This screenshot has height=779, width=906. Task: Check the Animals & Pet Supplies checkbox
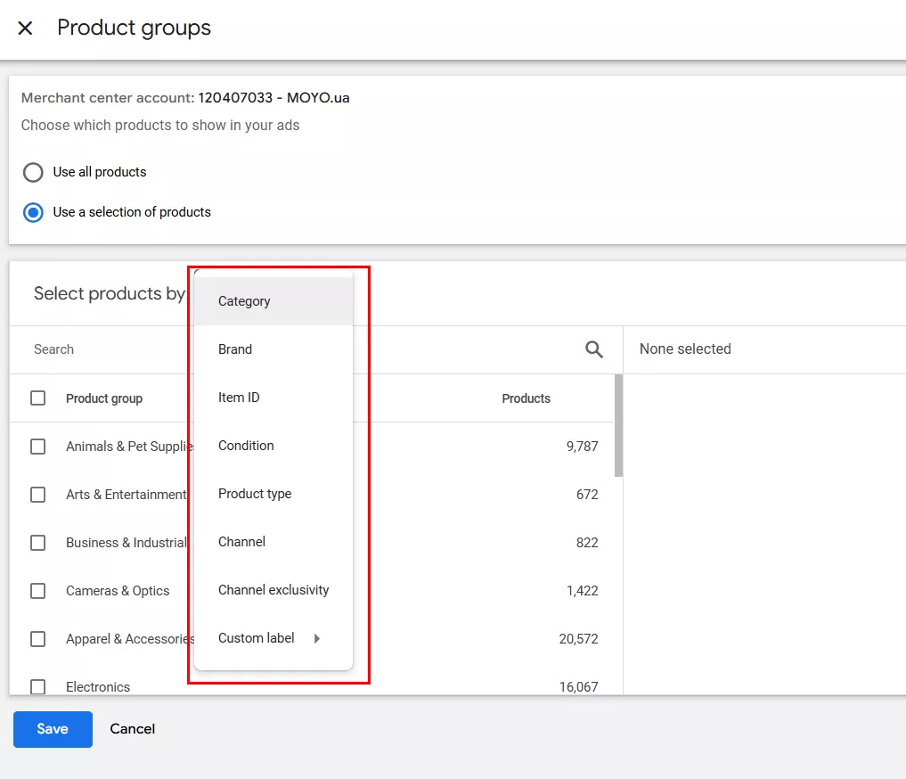pyautogui.click(x=38, y=447)
